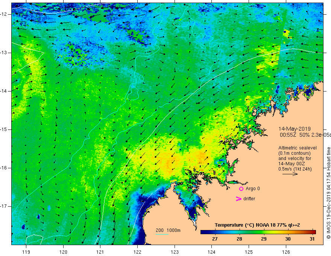331x256 pixels.
Task: Click the longitude axis label 120
Action: 63,252
